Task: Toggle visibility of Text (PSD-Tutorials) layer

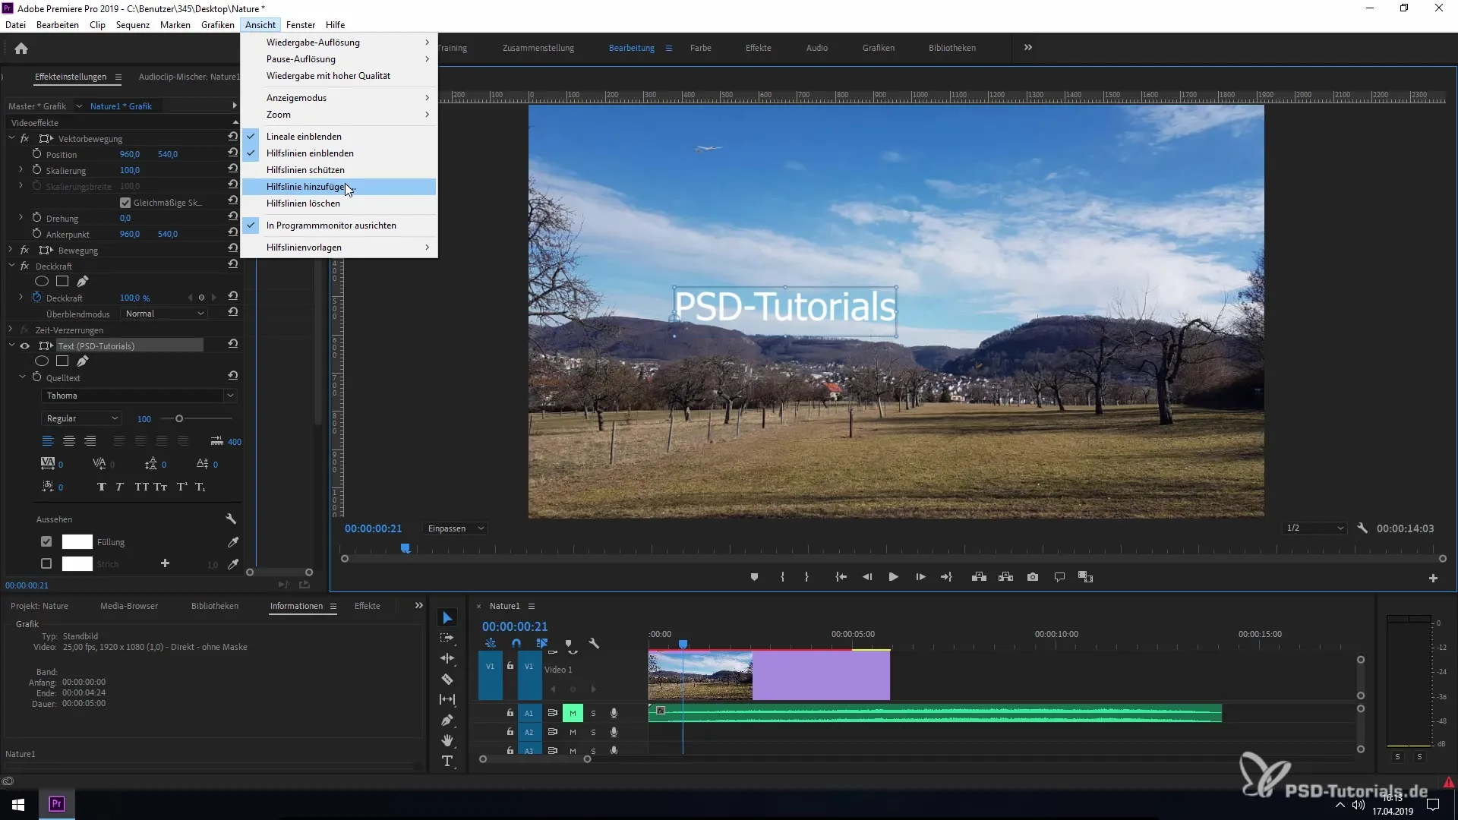Action: (25, 345)
